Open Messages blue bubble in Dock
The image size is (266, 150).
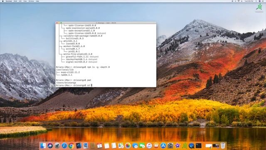coord(135,145)
